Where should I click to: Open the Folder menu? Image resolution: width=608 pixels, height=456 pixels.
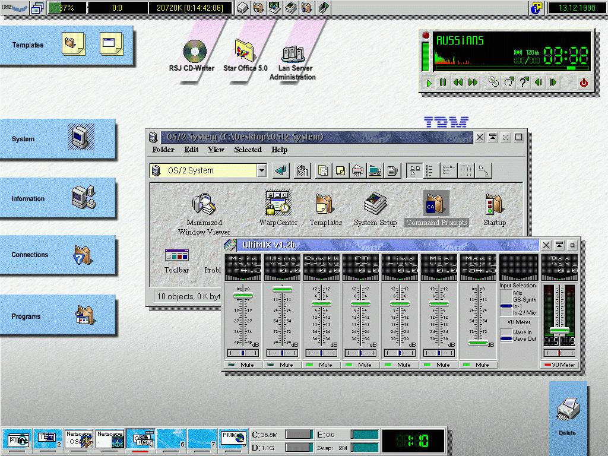click(x=163, y=150)
